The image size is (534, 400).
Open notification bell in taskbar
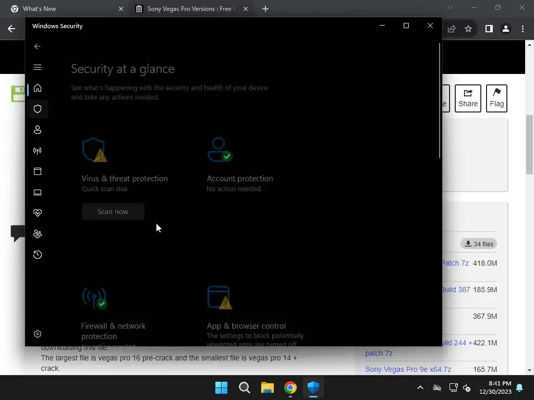520,387
